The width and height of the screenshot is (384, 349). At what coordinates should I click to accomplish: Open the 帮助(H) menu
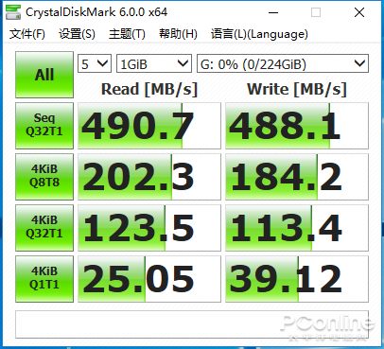[x=178, y=34]
